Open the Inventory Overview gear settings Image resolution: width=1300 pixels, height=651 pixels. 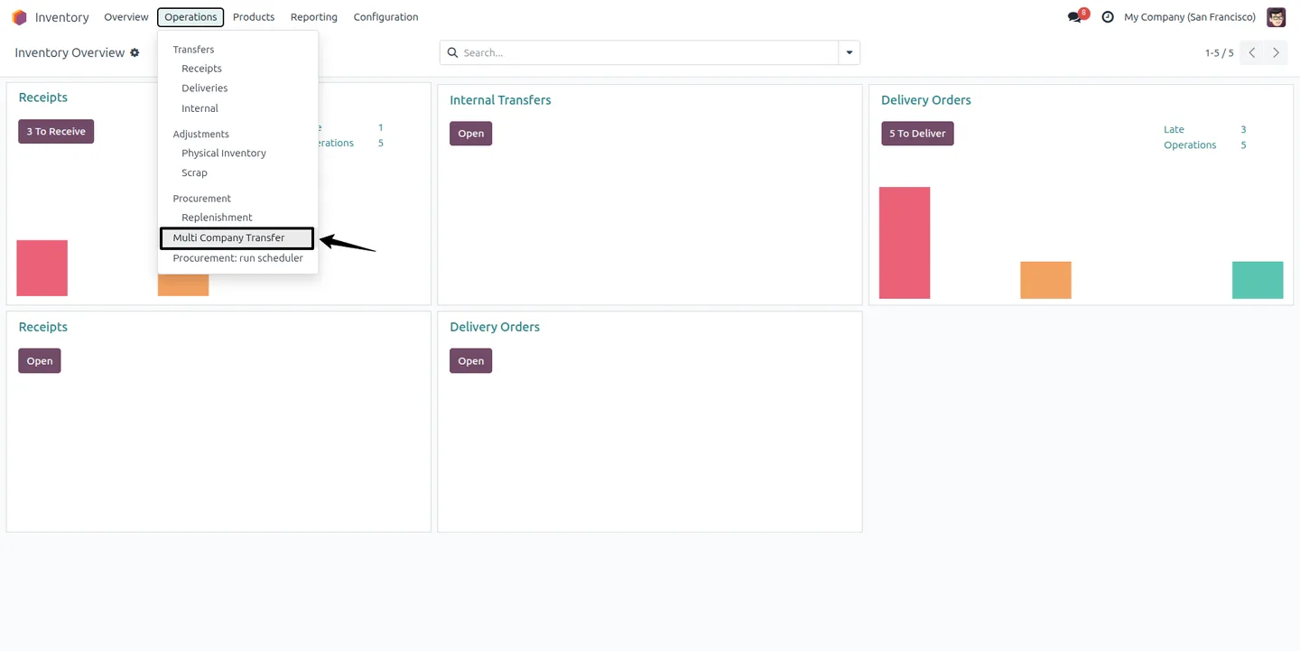135,53
